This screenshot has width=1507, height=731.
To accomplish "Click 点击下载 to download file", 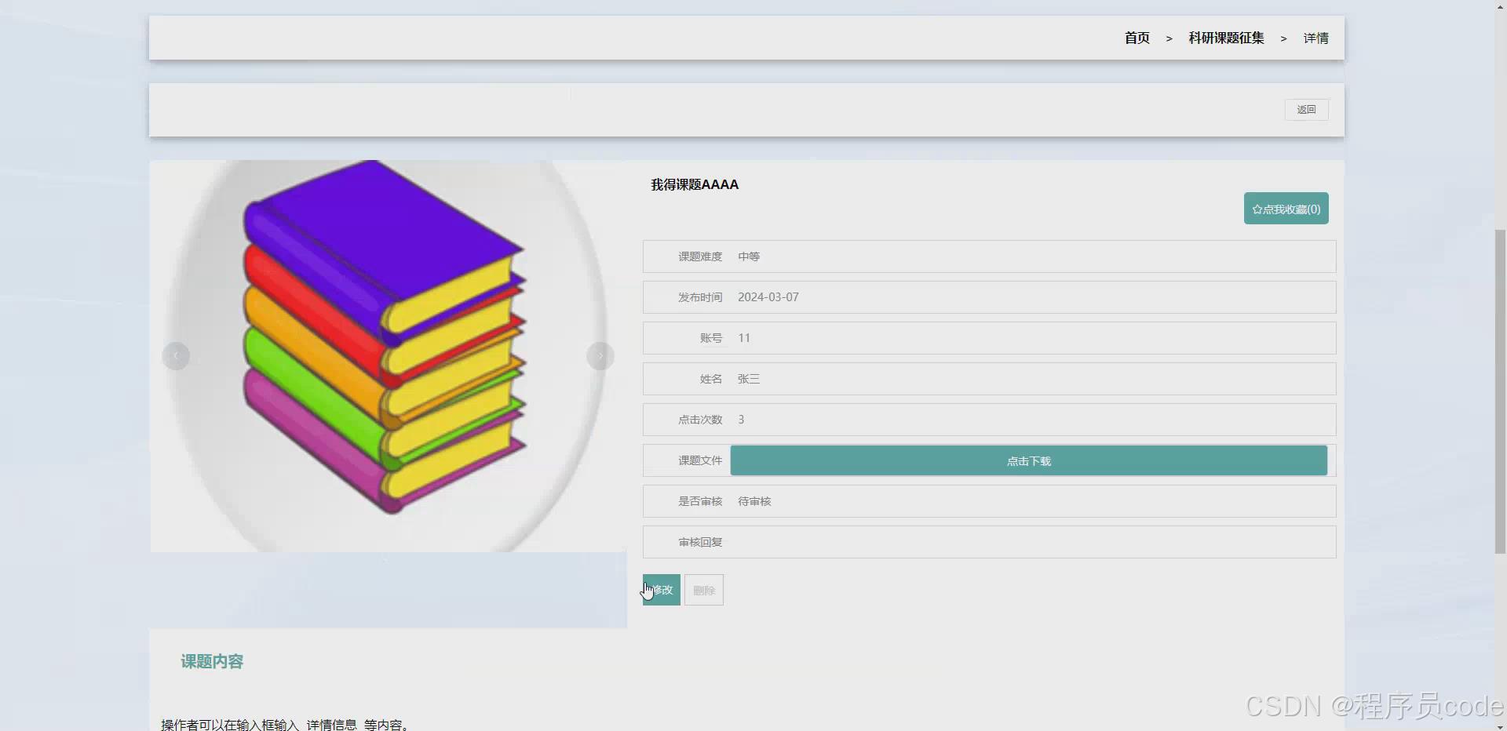I will (1028, 460).
